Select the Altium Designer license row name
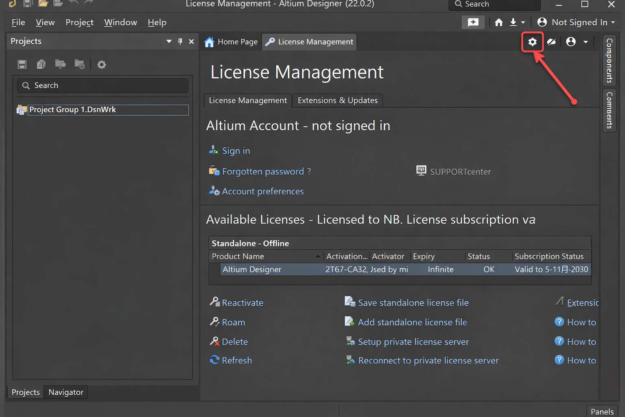The image size is (625, 417). tap(252, 269)
